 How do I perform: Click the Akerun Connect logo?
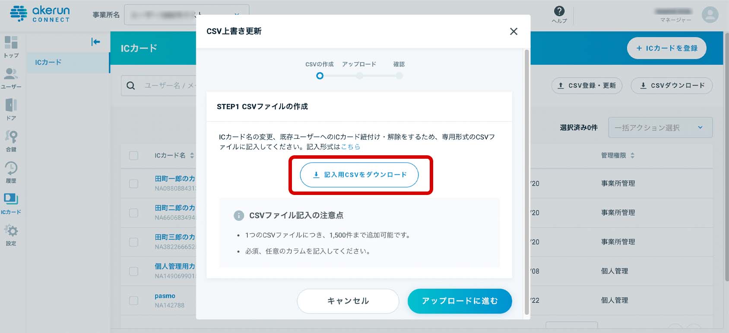pos(40,14)
